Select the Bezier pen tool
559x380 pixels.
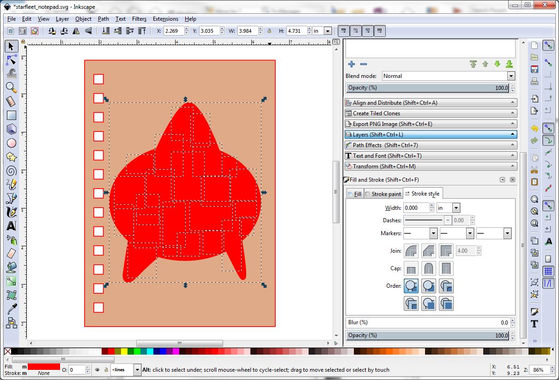(12, 198)
